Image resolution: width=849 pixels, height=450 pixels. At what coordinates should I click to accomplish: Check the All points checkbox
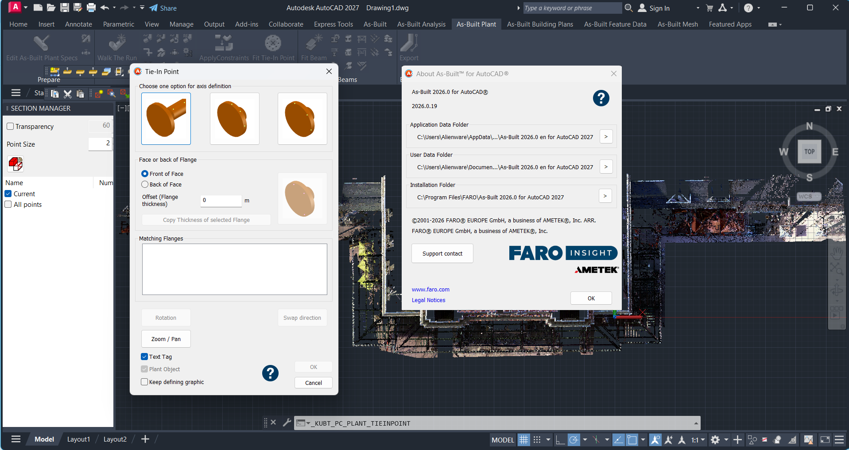8,205
